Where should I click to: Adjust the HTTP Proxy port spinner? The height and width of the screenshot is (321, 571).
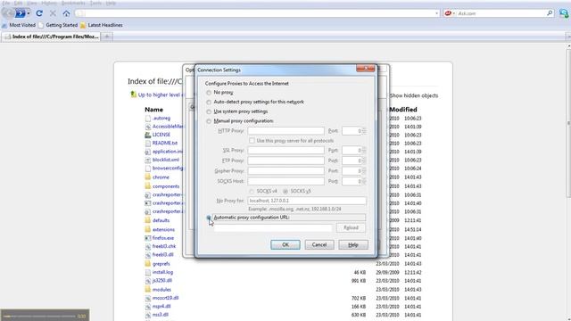[364, 131]
